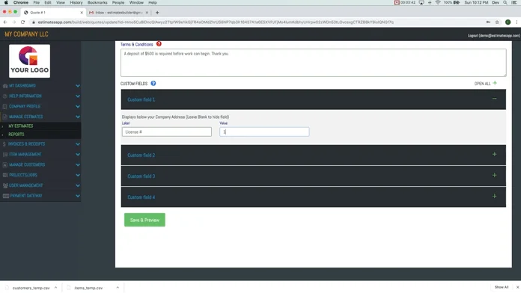
Task: Expand the Projects/Jobs chevron
Action: pyautogui.click(x=78, y=175)
